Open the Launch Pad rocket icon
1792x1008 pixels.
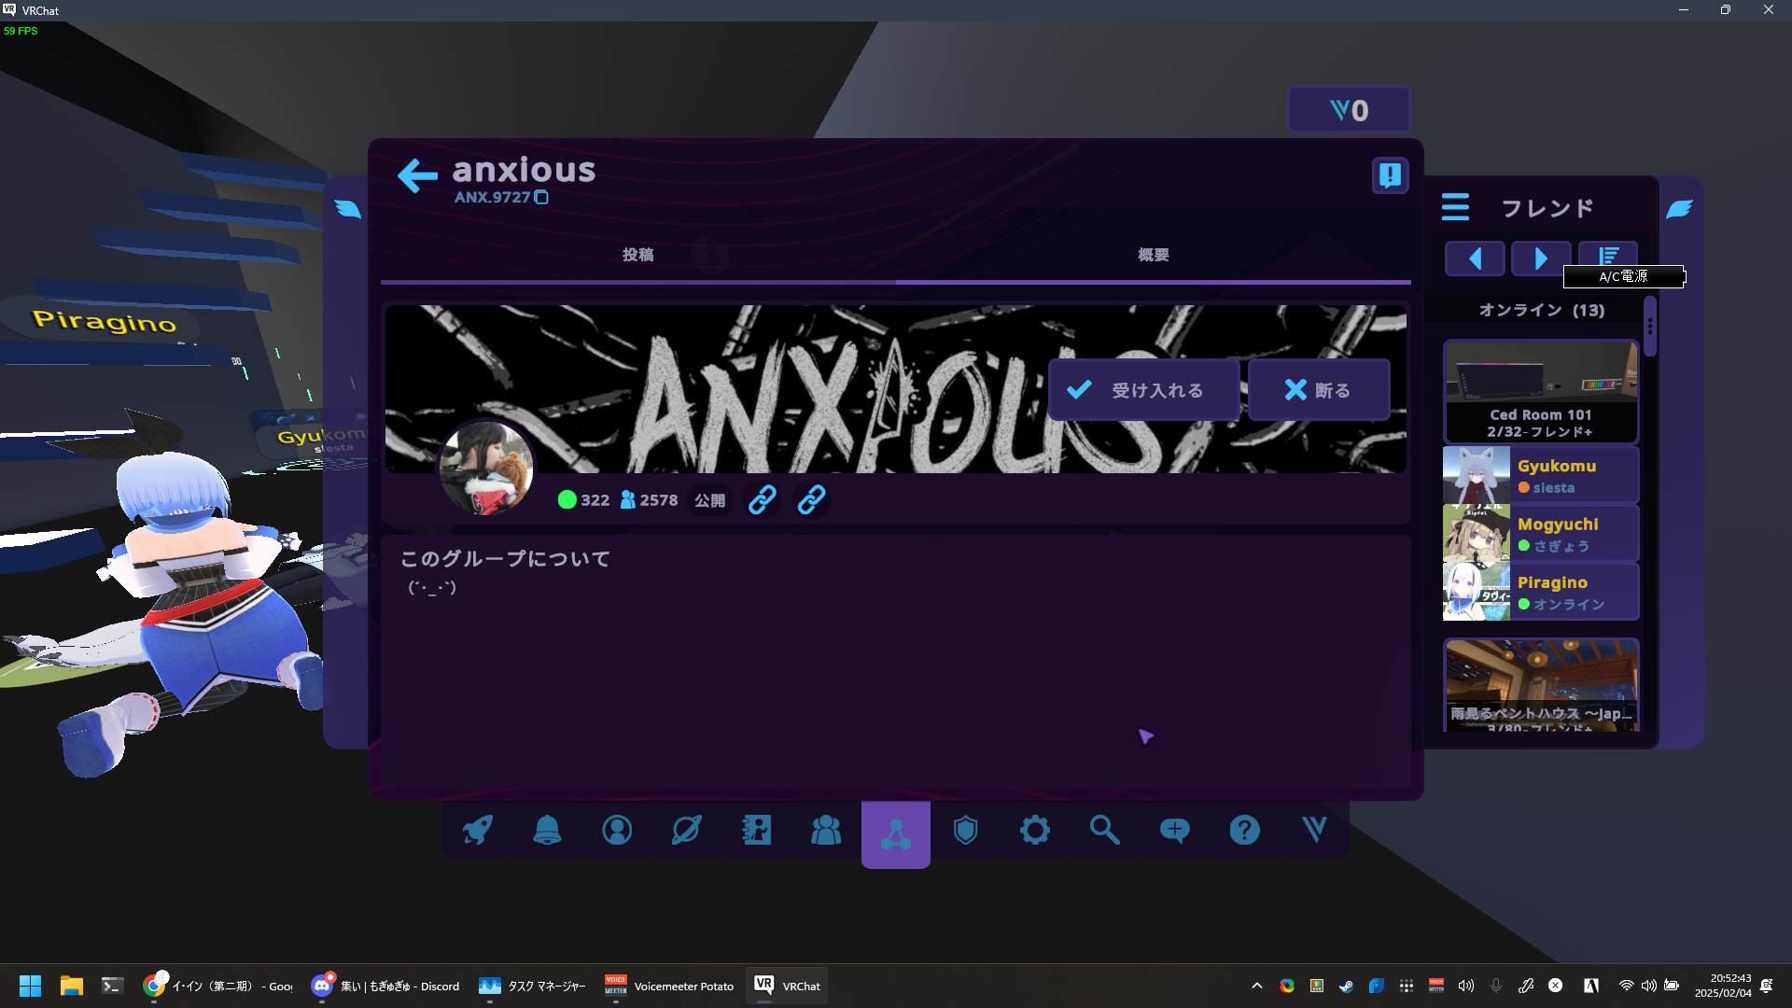(478, 830)
